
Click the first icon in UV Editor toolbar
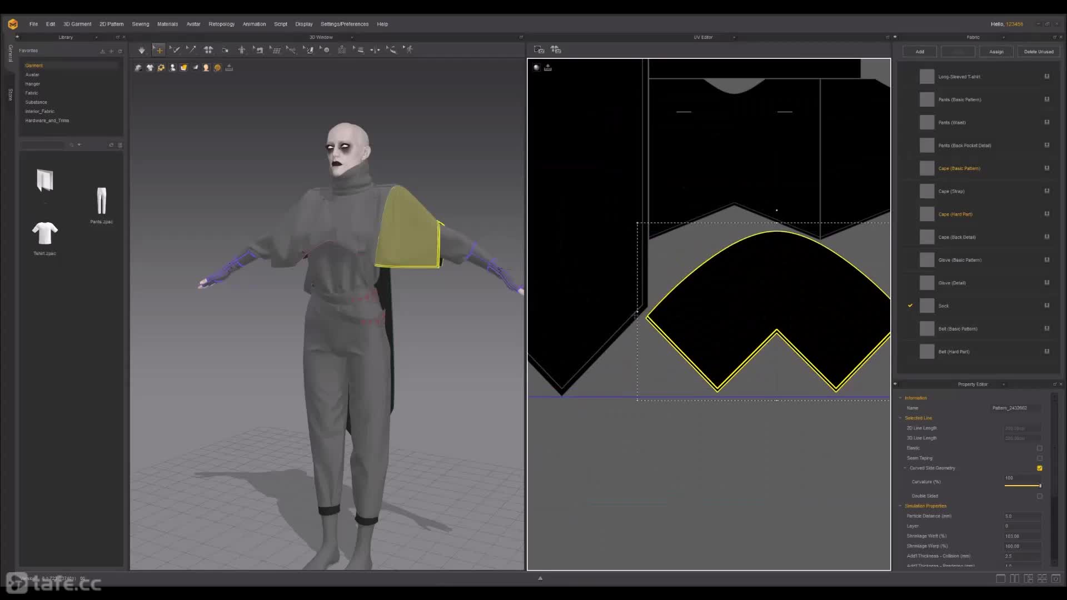coord(539,50)
